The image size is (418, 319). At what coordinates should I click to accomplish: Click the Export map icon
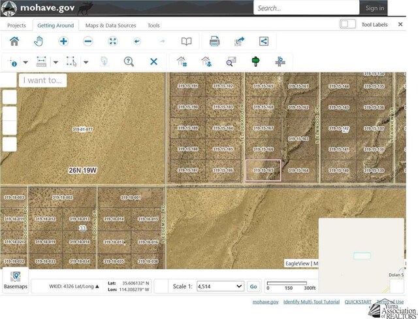(x=239, y=41)
